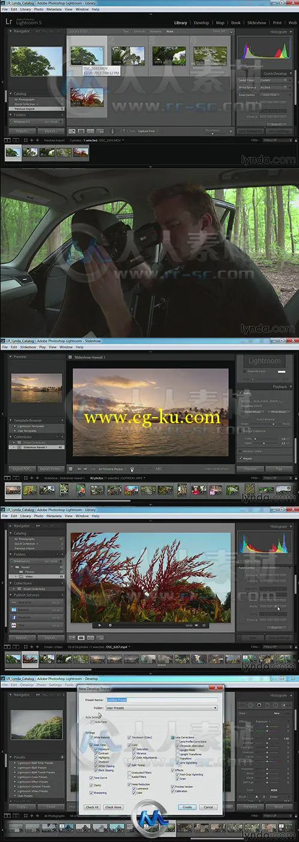Click Import button in top Library window

tap(23, 130)
